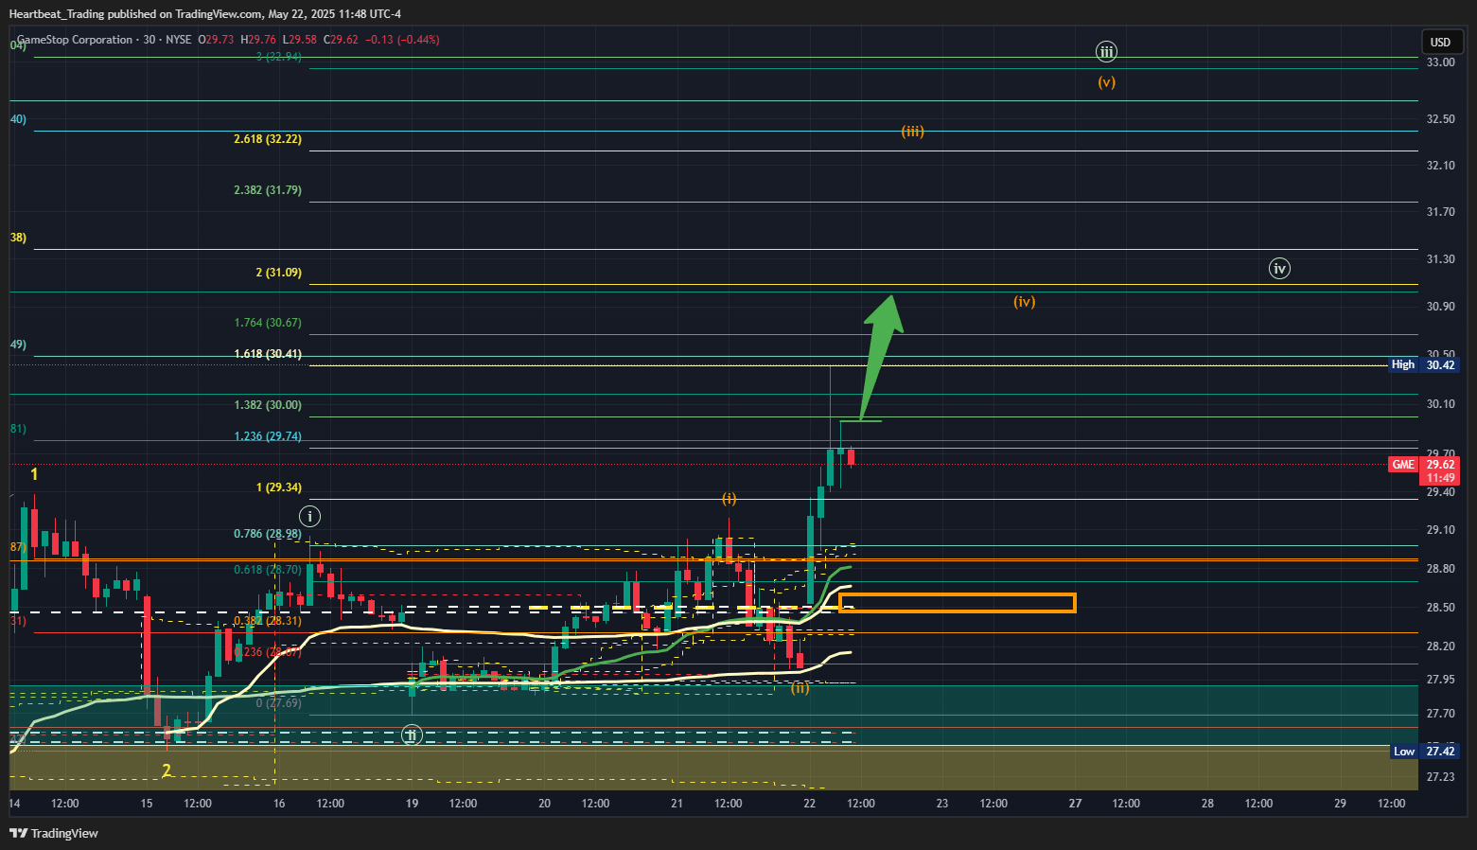This screenshot has height=850, width=1477.
Task: Click 30.90 on the price axis
Action: click(1440, 307)
